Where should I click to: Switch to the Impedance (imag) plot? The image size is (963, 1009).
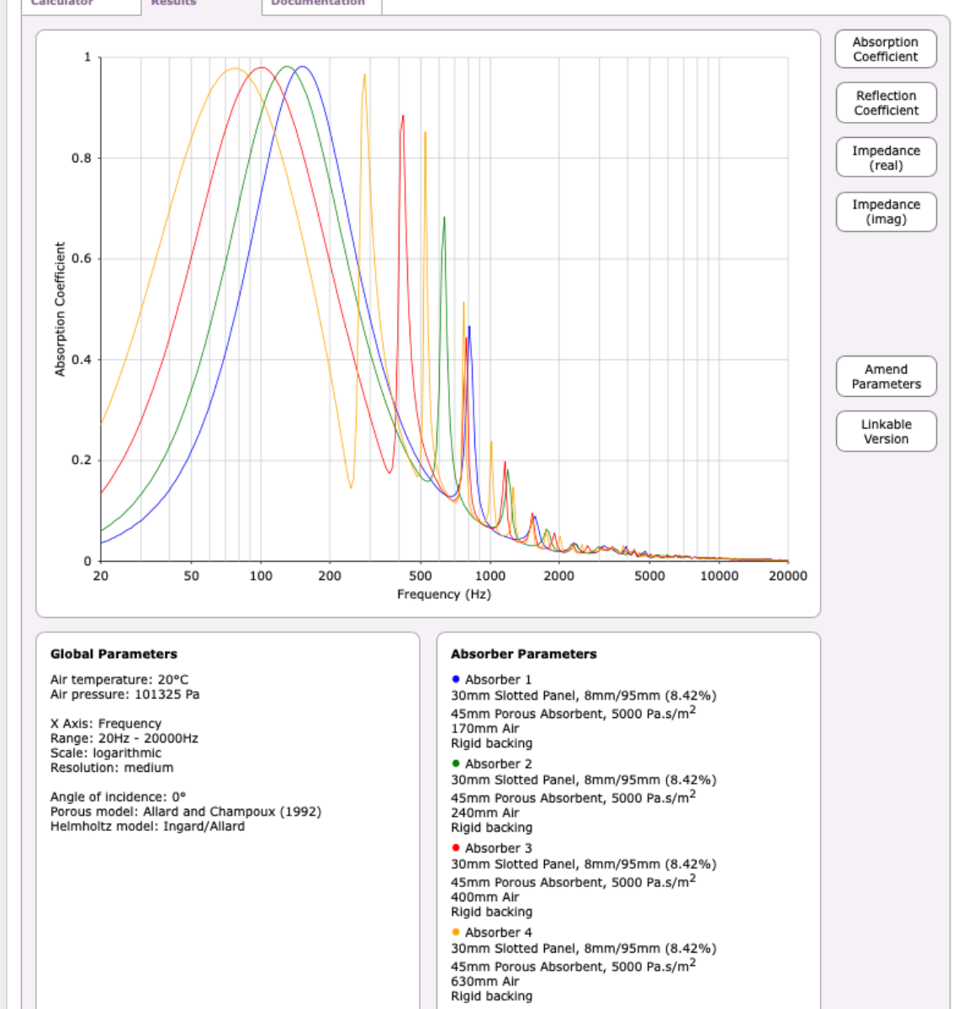click(x=886, y=212)
